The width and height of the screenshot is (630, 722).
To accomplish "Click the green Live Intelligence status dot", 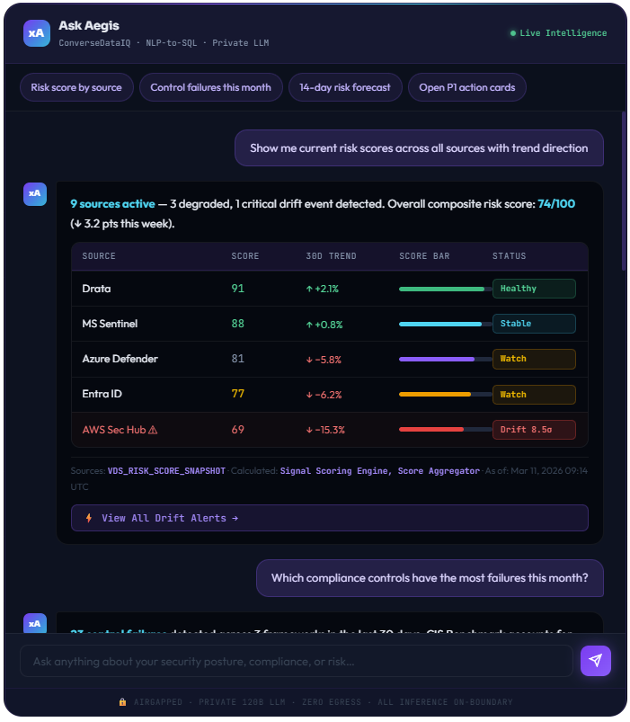I will click(x=512, y=33).
